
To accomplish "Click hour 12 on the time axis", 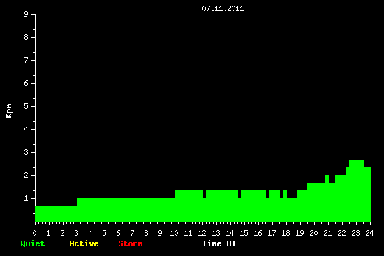I will [202, 233].
